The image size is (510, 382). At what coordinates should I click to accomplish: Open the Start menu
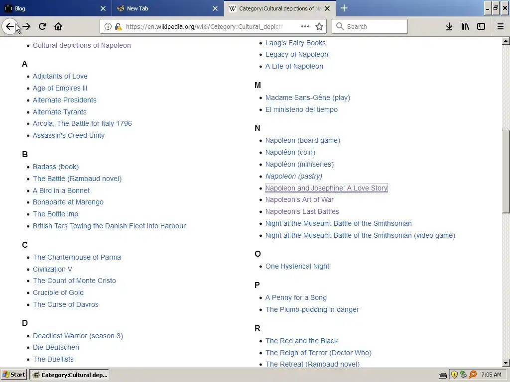point(14,375)
